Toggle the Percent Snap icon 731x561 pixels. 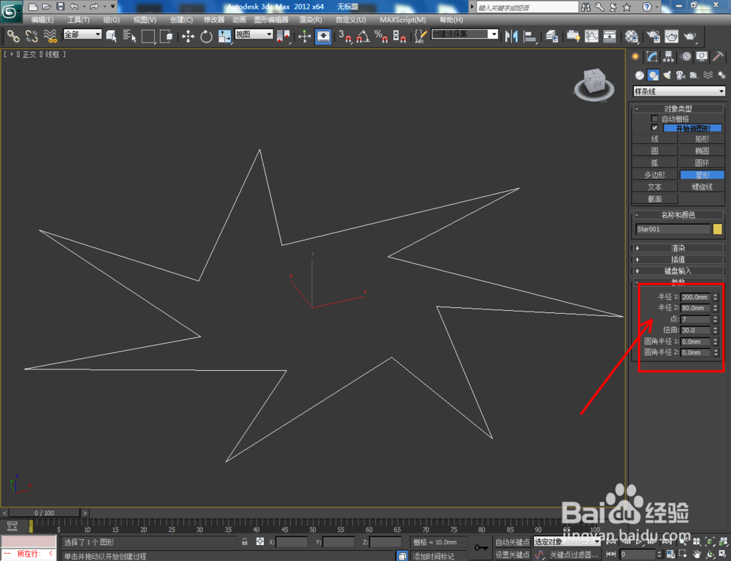coord(382,36)
